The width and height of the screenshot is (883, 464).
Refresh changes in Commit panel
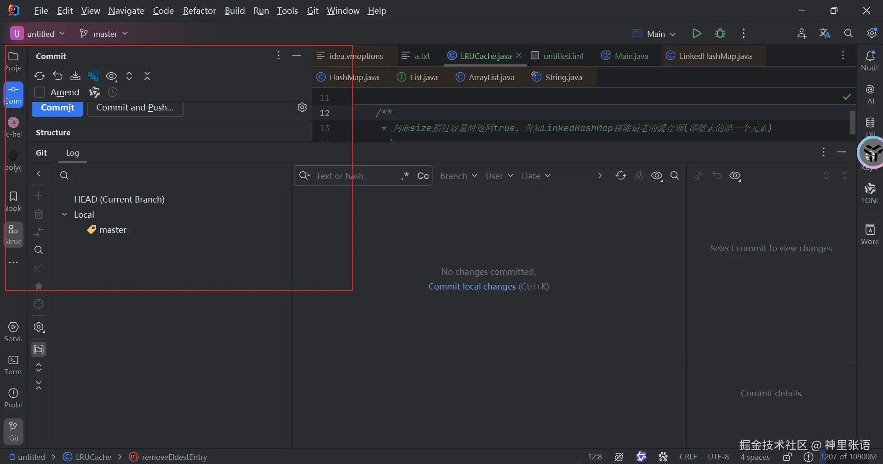pyautogui.click(x=40, y=76)
